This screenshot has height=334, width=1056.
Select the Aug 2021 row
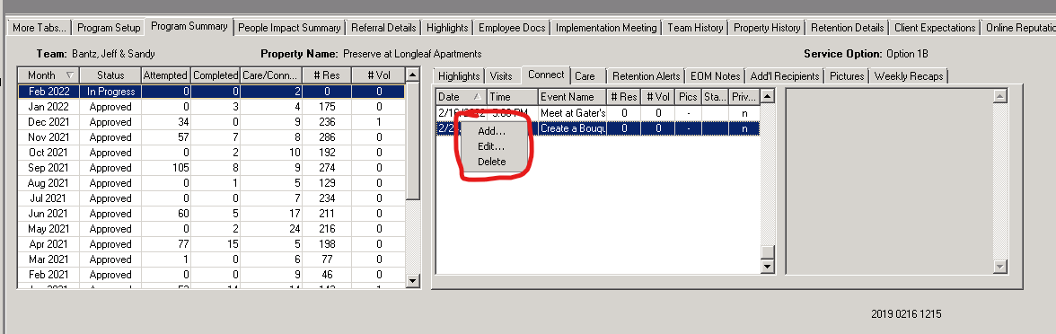pos(212,183)
